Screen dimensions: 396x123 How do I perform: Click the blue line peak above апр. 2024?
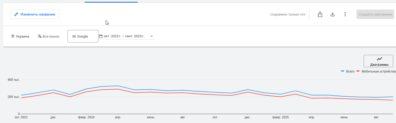[x=118, y=86]
